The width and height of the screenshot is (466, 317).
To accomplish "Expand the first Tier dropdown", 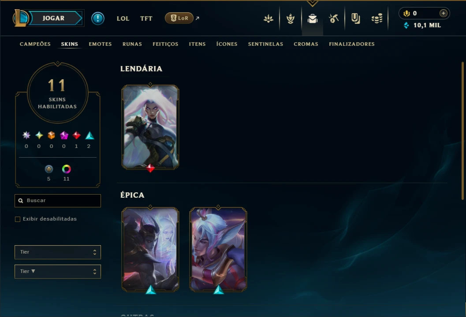I will tap(58, 252).
